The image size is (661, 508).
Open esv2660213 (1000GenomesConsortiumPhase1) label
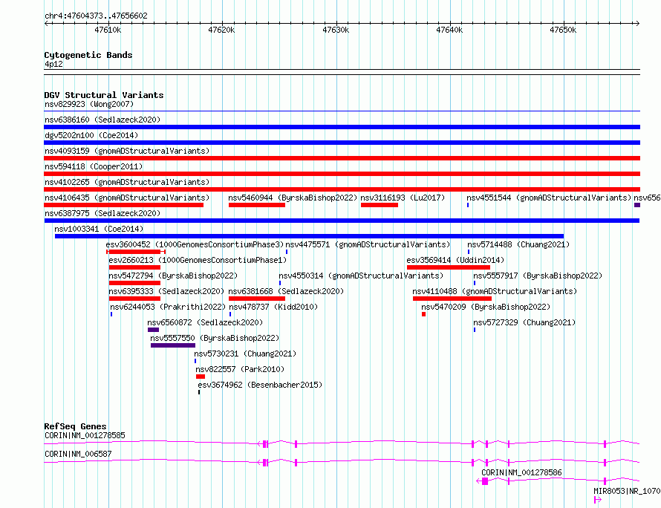pos(198,260)
